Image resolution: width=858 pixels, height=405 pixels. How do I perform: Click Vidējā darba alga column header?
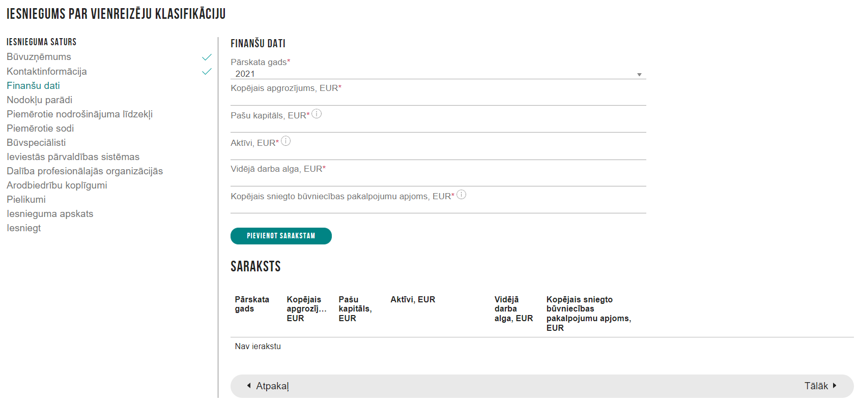click(x=513, y=309)
